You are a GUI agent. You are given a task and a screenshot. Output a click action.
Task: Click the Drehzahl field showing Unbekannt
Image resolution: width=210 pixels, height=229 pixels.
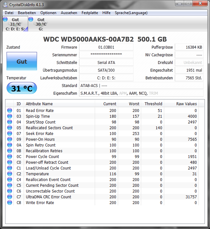(x=189, y=62)
